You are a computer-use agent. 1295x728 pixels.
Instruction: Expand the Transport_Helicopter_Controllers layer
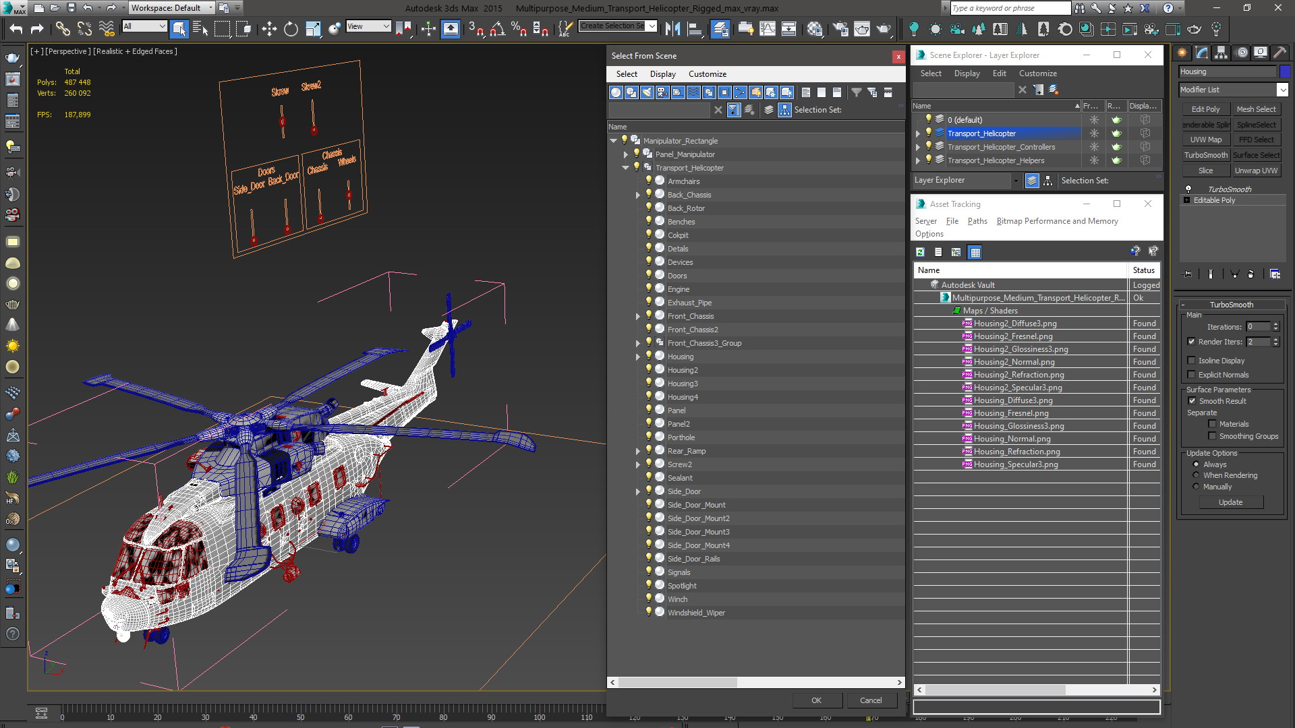[918, 147]
